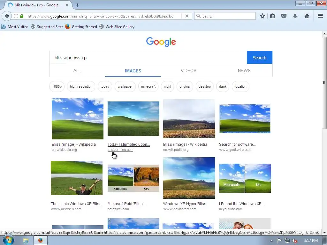The height and width of the screenshot is (245, 327).
Task: Open a new tab with plus button
Action: point(77,5)
